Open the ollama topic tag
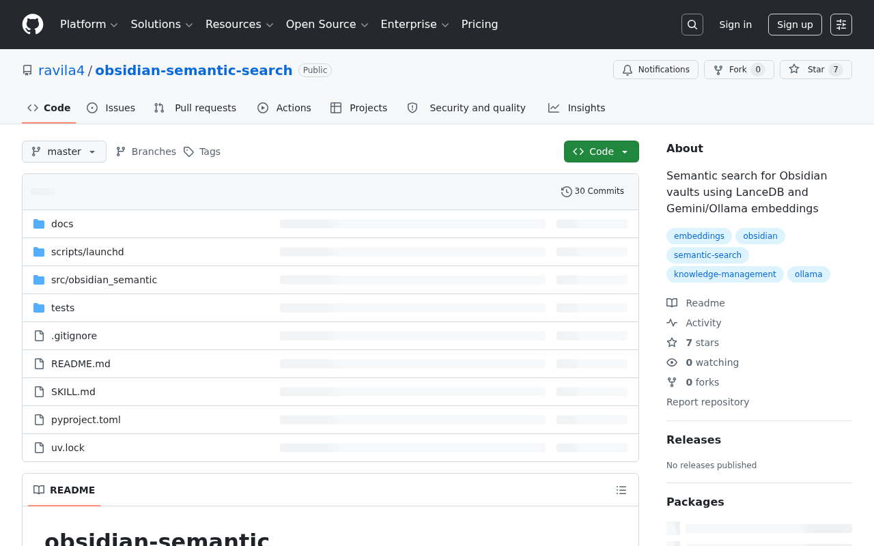 tap(808, 274)
